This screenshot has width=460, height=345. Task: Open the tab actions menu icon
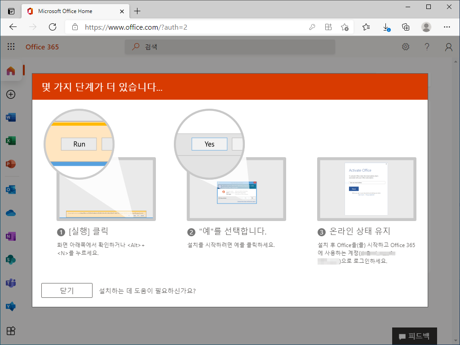[x=11, y=11]
